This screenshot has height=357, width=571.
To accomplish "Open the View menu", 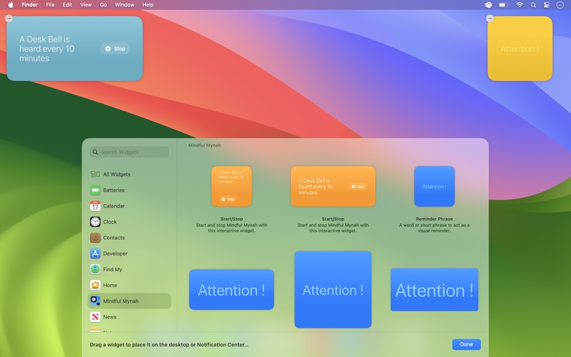I will click(x=85, y=5).
